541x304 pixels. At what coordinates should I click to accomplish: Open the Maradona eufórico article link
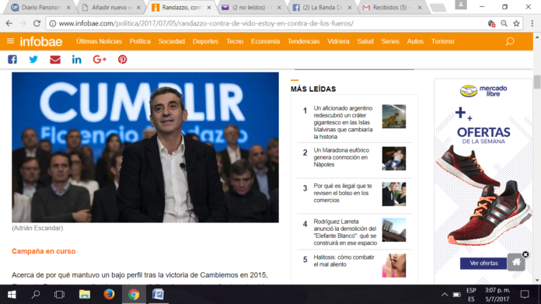341,157
